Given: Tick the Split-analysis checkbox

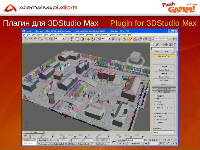Looking at the screenshot, I should coord(163,108).
